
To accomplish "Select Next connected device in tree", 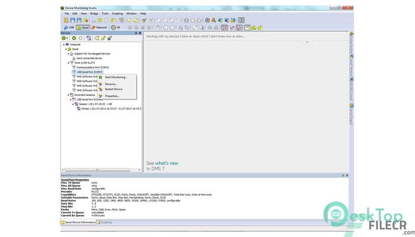I will click(x=89, y=58).
